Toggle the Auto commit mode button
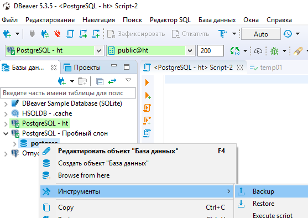The image size is (308, 218). [x=261, y=34]
